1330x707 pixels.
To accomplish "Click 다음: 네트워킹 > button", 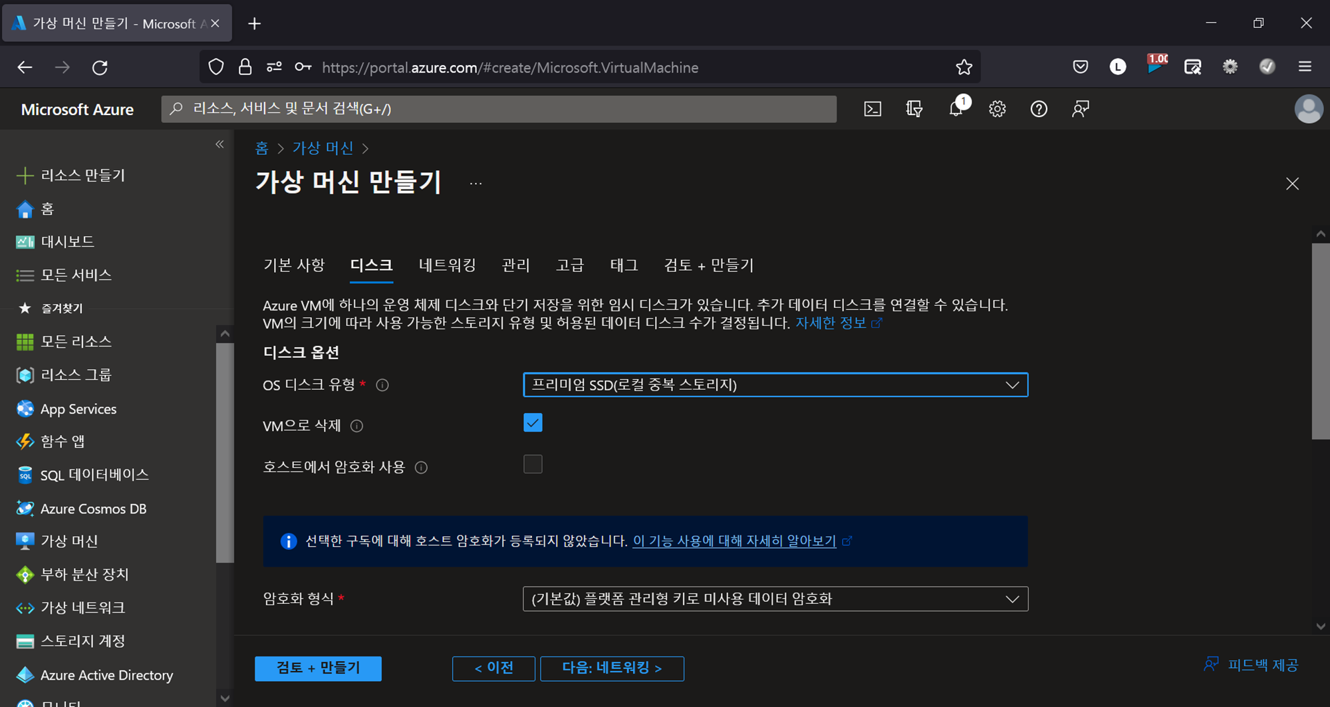I will [x=612, y=668].
